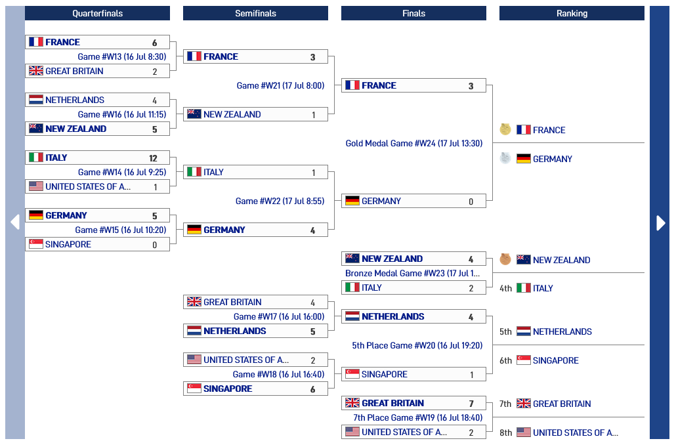This screenshot has width=676, height=443.
Task: Open the Quarterfinals column header
Action: [97, 13]
